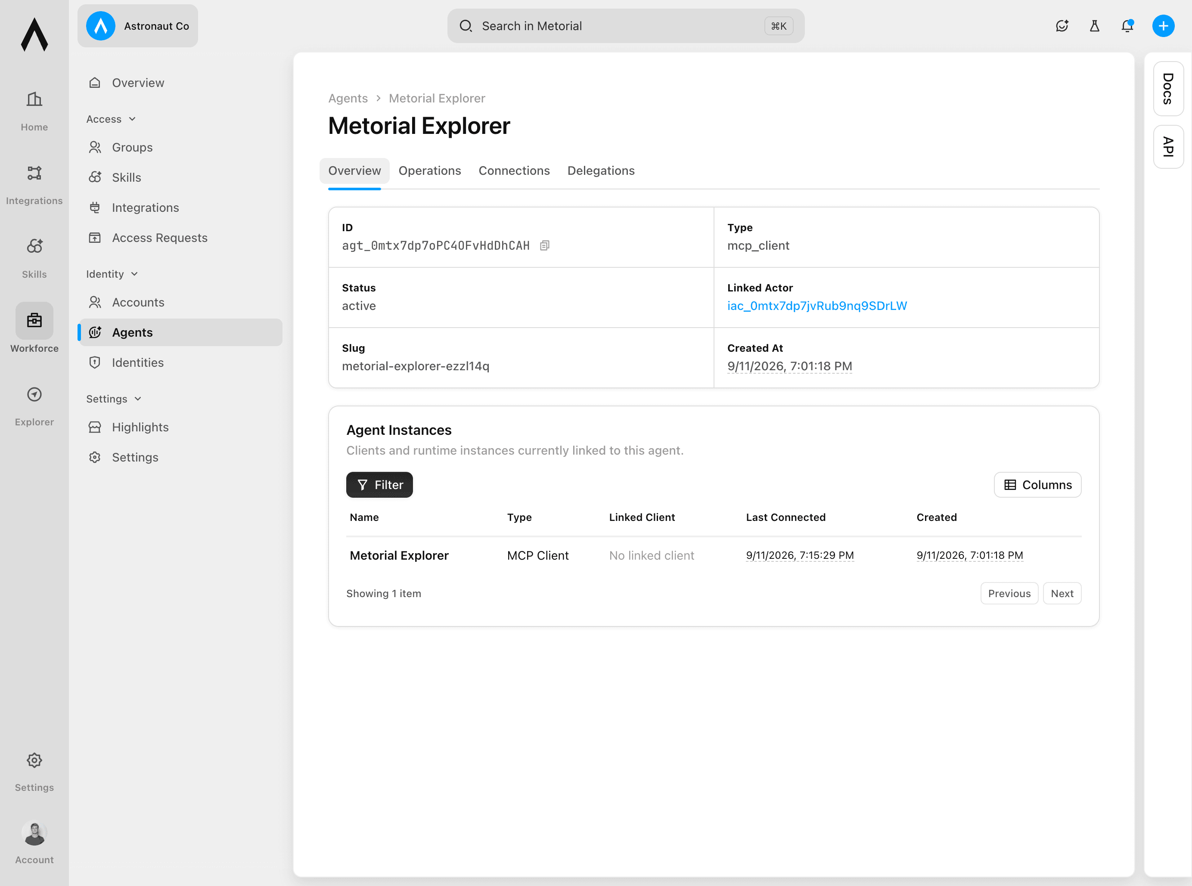Switch to the Connections tab
This screenshot has width=1192, height=886.
click(x=514, y=170)
